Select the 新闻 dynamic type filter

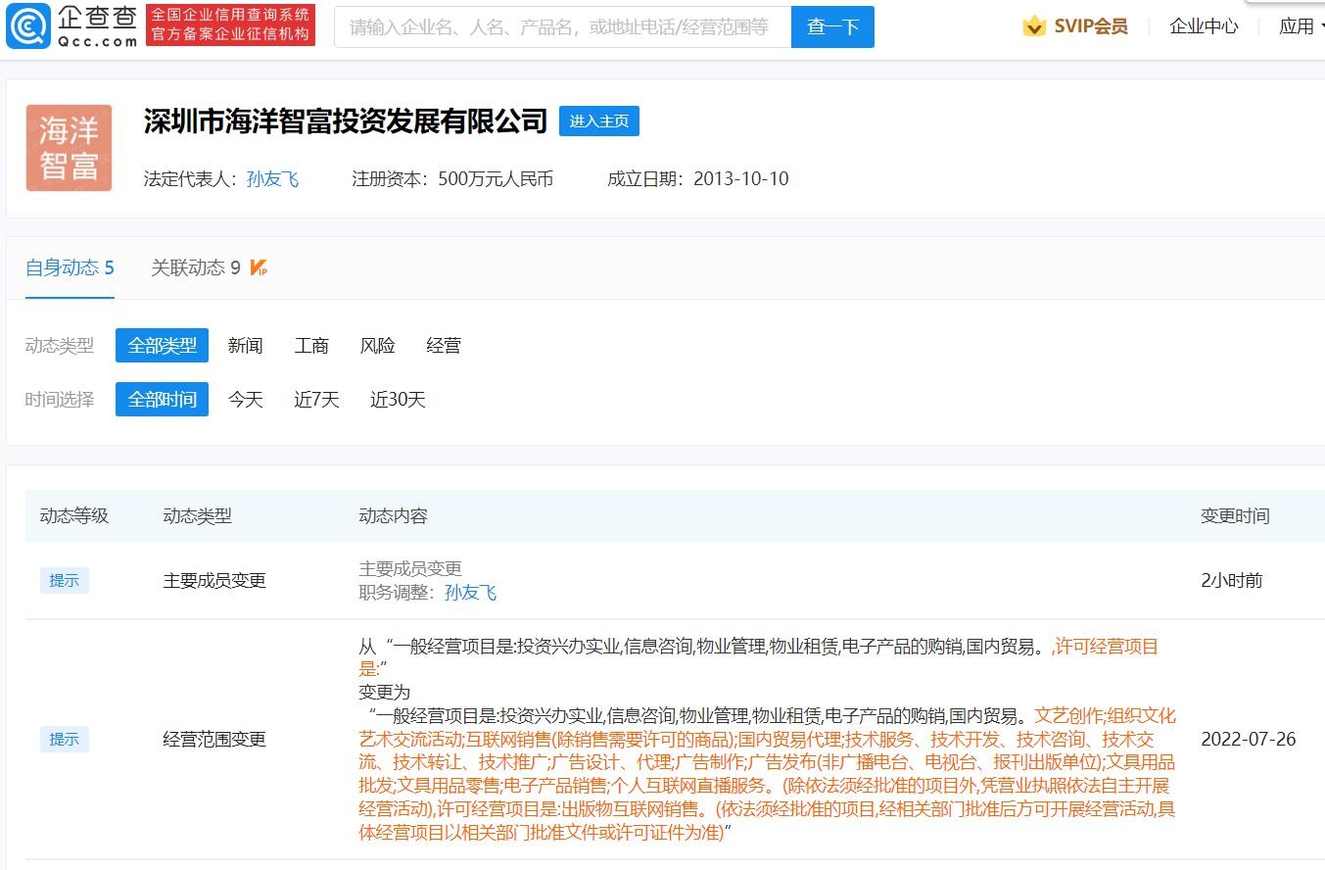(245, 345)
